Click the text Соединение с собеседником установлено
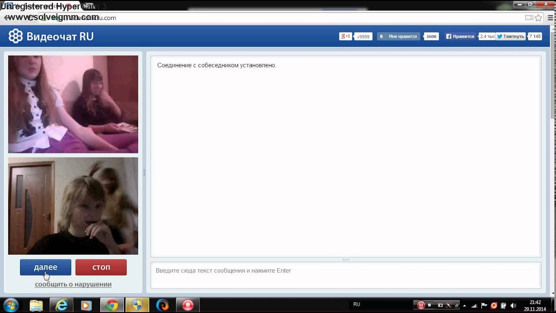This screenshot has width=556, height=313. coord(217,65)
